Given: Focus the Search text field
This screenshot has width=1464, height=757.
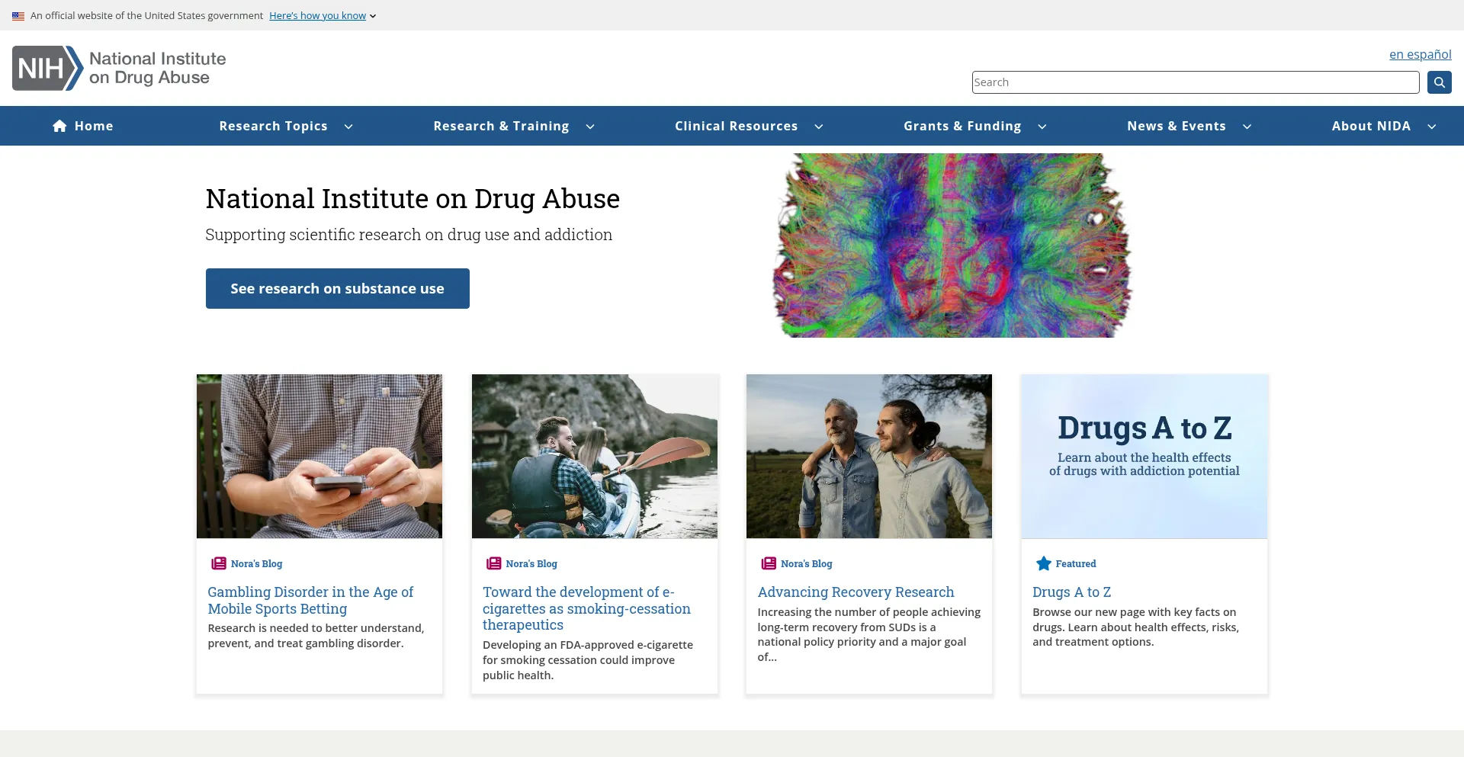Looking at the screenshot, I should (1195, 82).
